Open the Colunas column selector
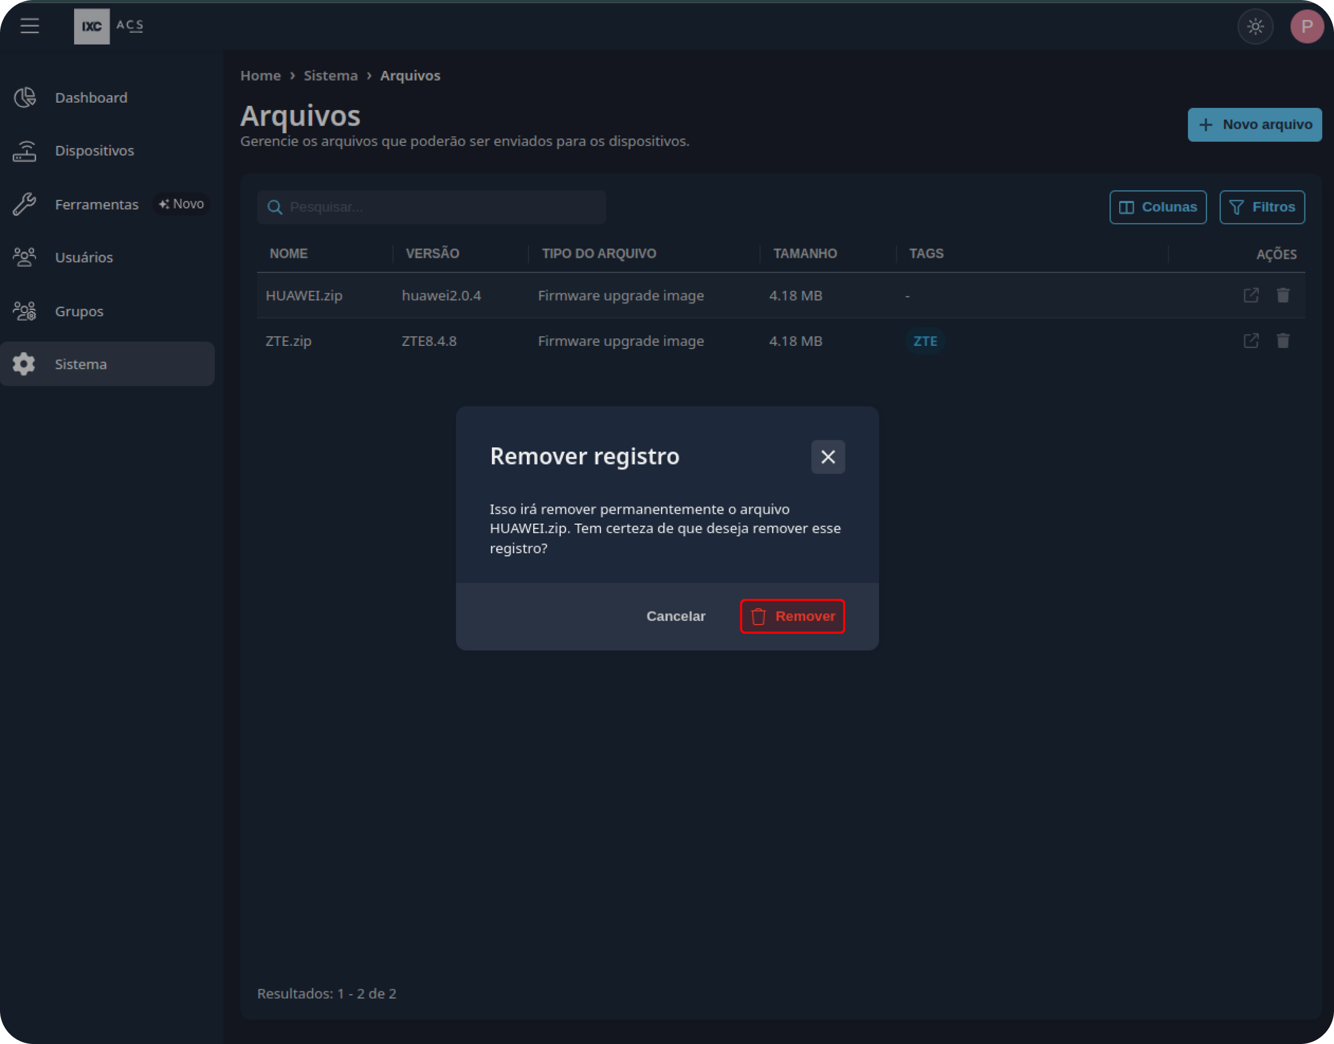Image resolution: width=1334 pixels, height=1044 pixels. point(1158,207)
